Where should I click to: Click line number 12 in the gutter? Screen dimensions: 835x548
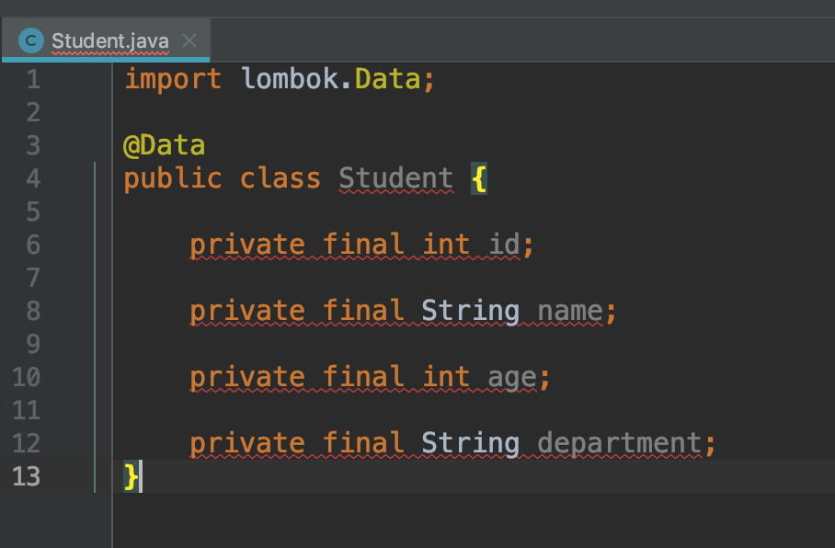pos(27,443)
